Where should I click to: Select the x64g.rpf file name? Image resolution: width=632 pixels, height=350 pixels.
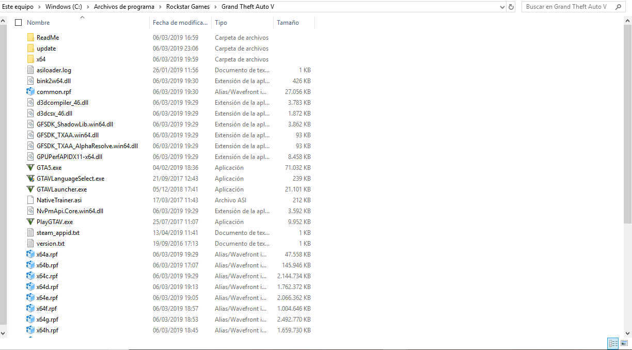pos(48,320)
